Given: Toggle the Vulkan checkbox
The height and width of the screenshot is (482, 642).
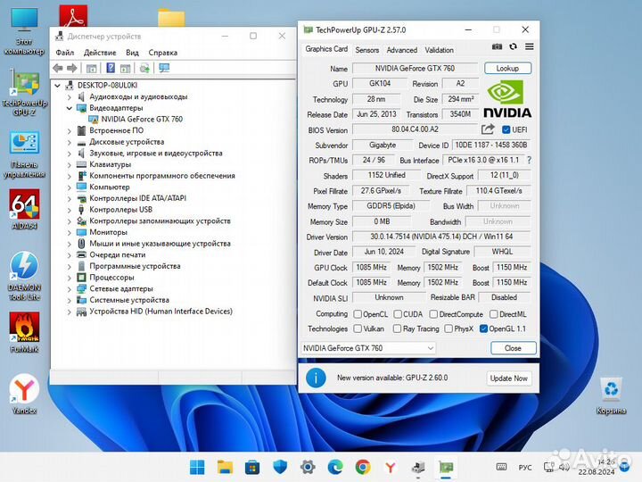Looking at the screenshot, I should click(358, 328).
